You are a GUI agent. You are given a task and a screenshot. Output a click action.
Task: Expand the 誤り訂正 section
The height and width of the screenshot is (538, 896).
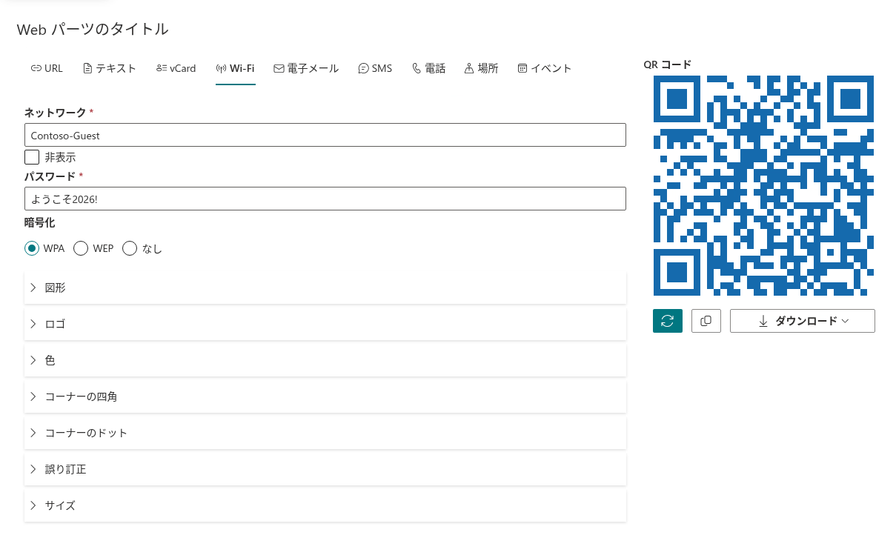pyautogui.click(x=325, y=469)
